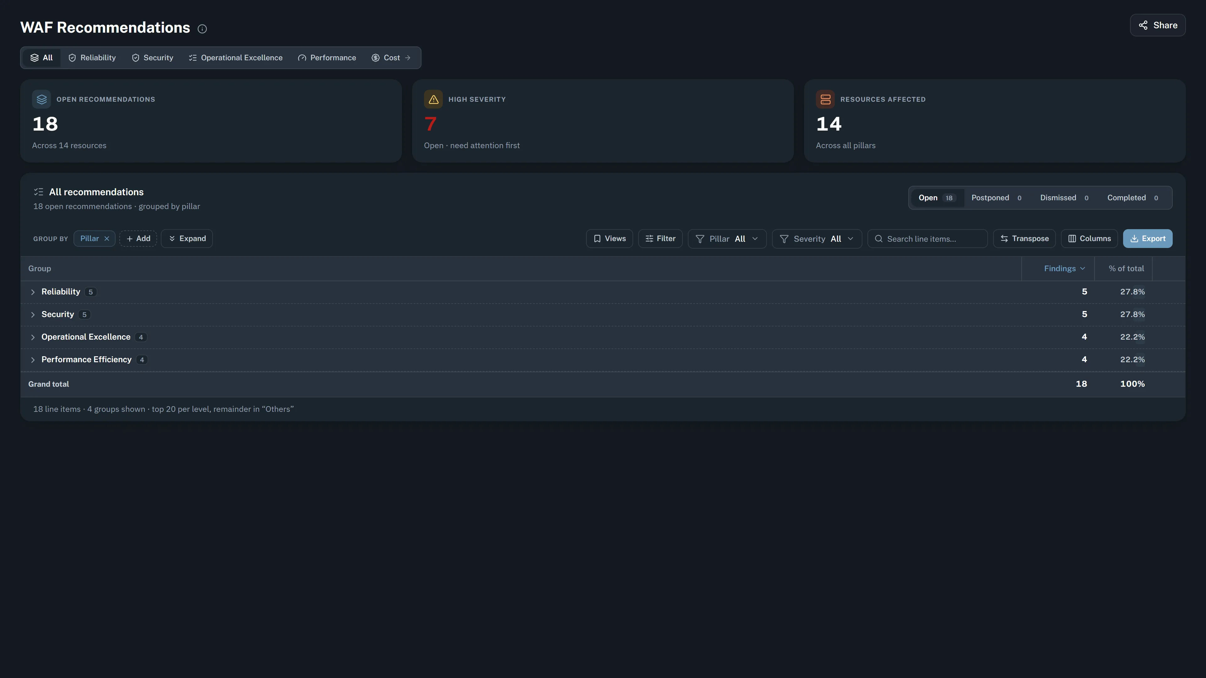Click the info icon beside WAF Recommendations
The image size is (1206, 678).
tap(202, 29)
